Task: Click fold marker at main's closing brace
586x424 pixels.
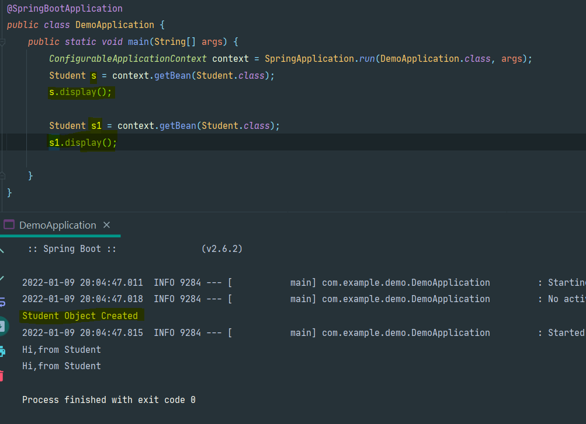Action: click(x=3, y=176)
